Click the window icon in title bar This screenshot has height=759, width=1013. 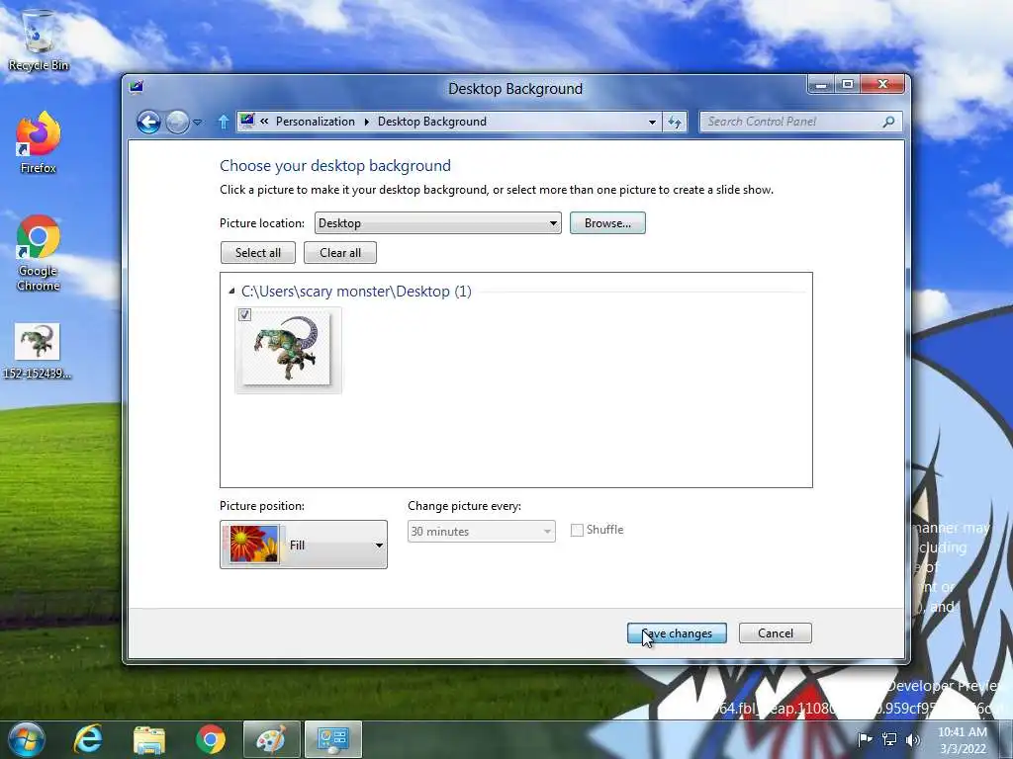click(x=136, y=87)
